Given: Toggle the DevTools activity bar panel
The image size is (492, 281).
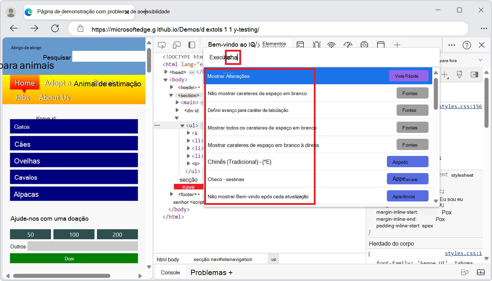Looking at the screenshot, I should (x=191, y=45).
